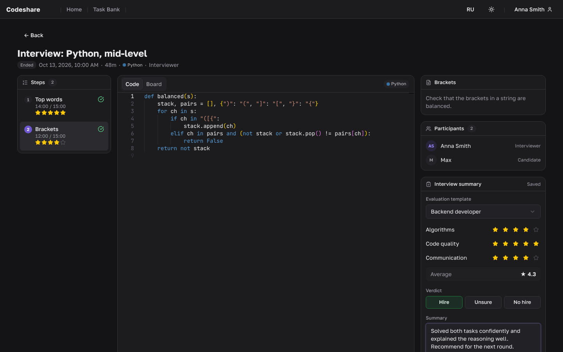This screenshot has height=352, width=563.
Task: Click the Steps list icon
Action: coord(25,83)
